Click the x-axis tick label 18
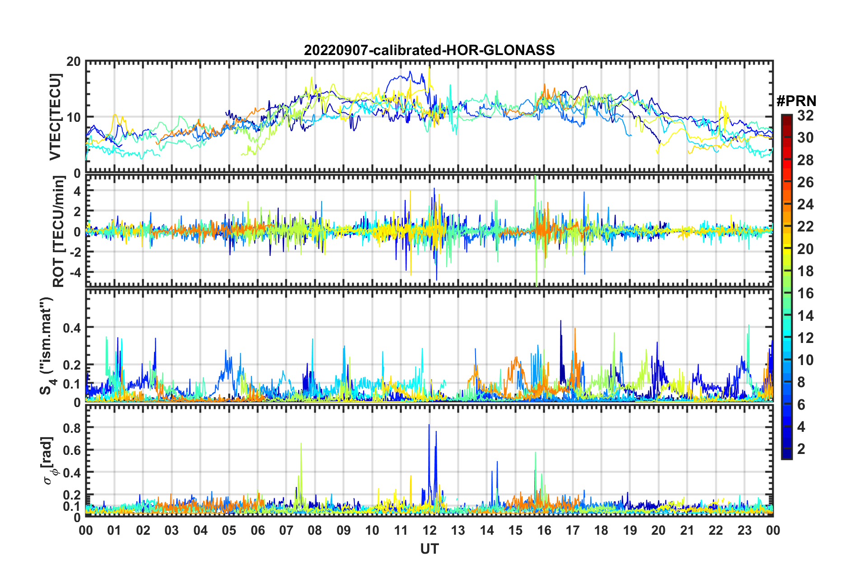This screenshot has width=859, height=574. click(601, 530)
